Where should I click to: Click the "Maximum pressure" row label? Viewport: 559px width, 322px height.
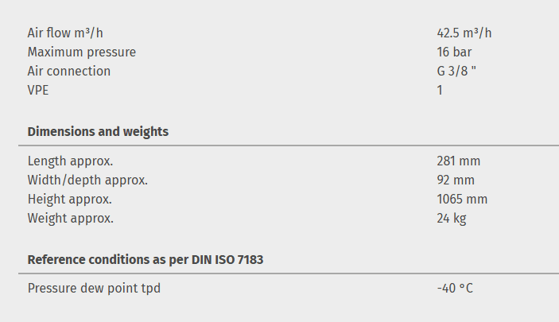coord(81,52)
